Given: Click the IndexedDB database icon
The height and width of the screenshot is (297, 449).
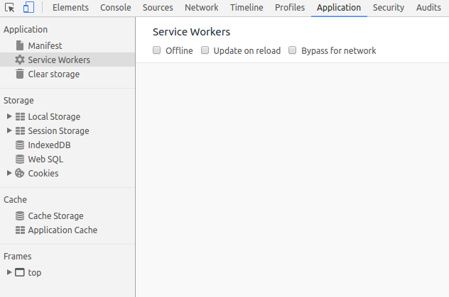Looking at the screenshot, I should click(x=20, y=145).
